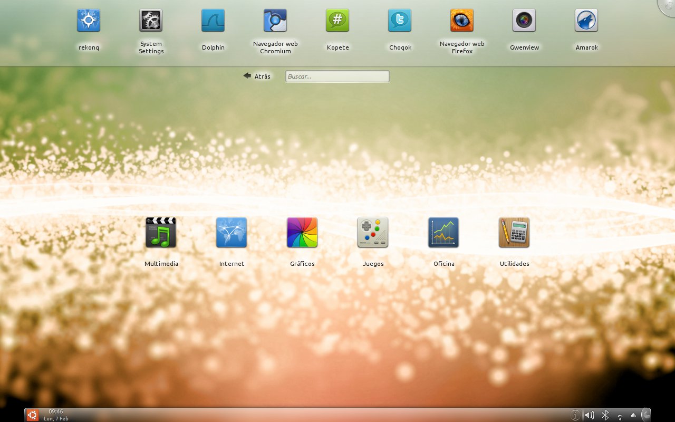
Task: Click the Ubuntu logo launcher button
Action: 32,415
